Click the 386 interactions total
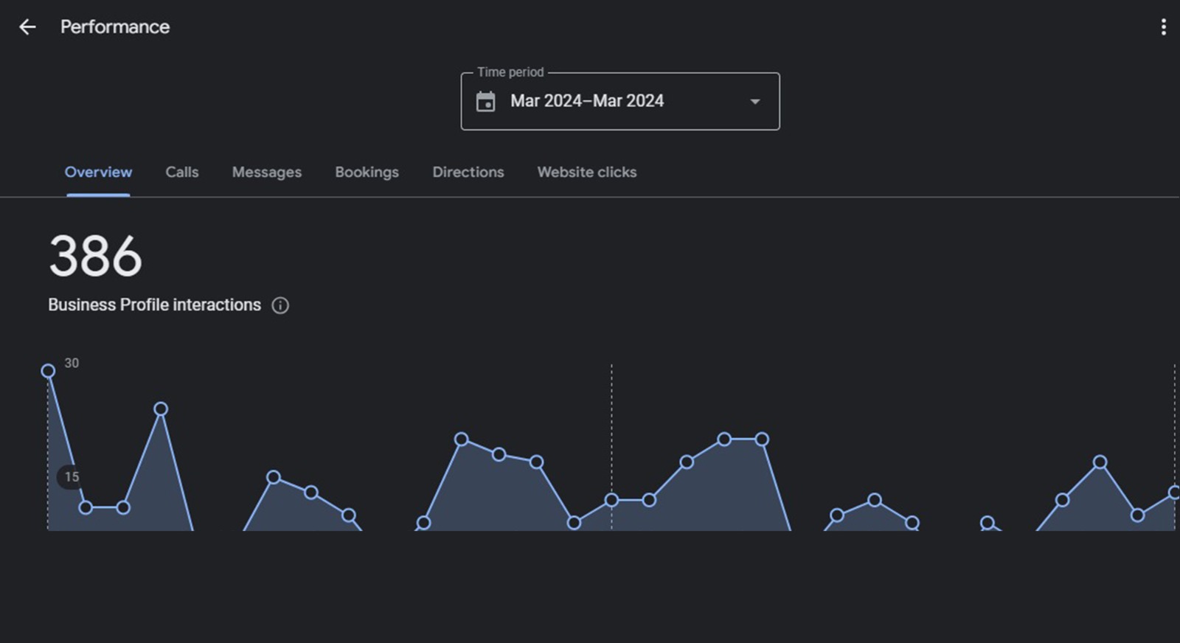Viewport: 1180px width, 643px height. pyautogui.click(x=95, y=257)
